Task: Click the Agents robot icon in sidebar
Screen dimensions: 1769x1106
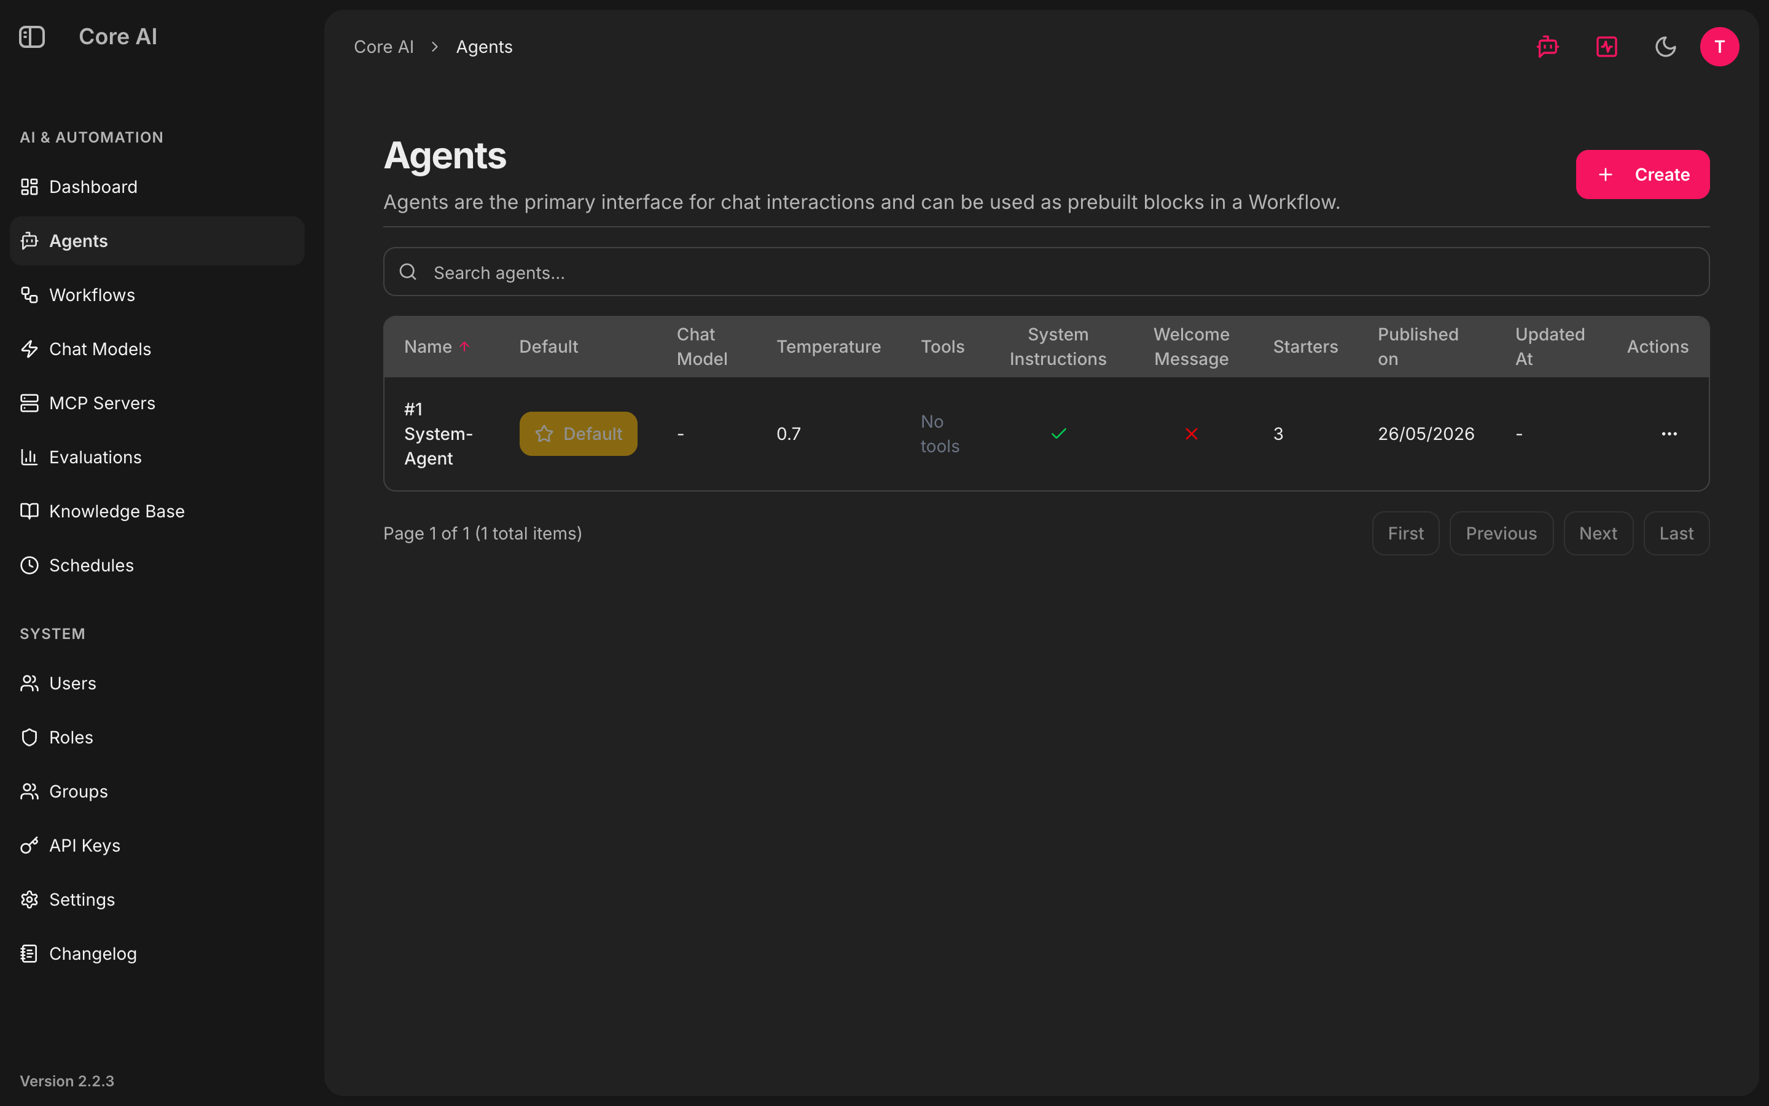Action: coord(29,241)
